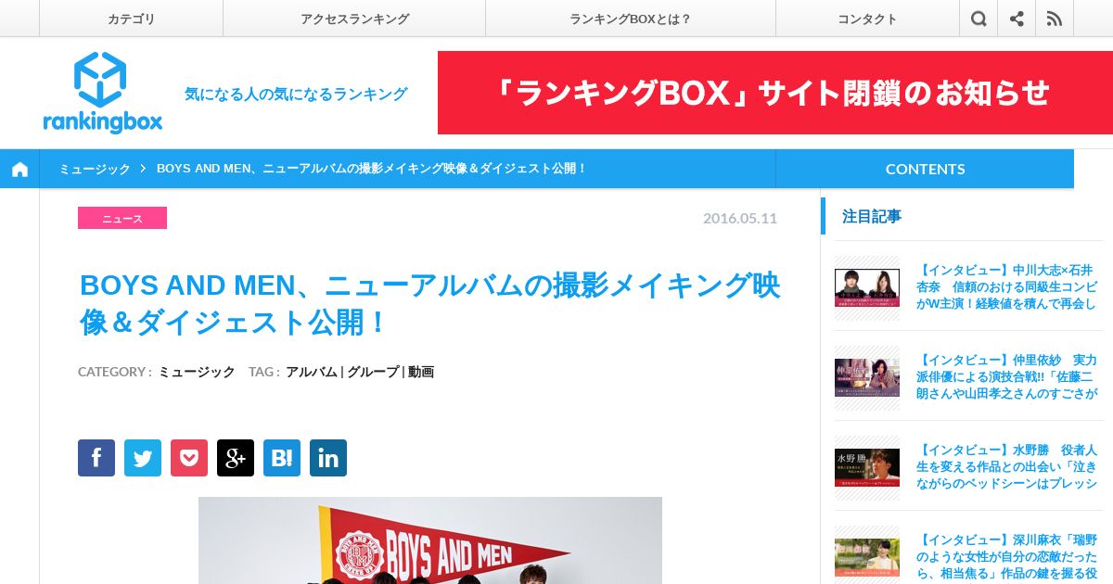Open the ミュージック category link
Screen dimensions: 1113x584
click(197, 372)
